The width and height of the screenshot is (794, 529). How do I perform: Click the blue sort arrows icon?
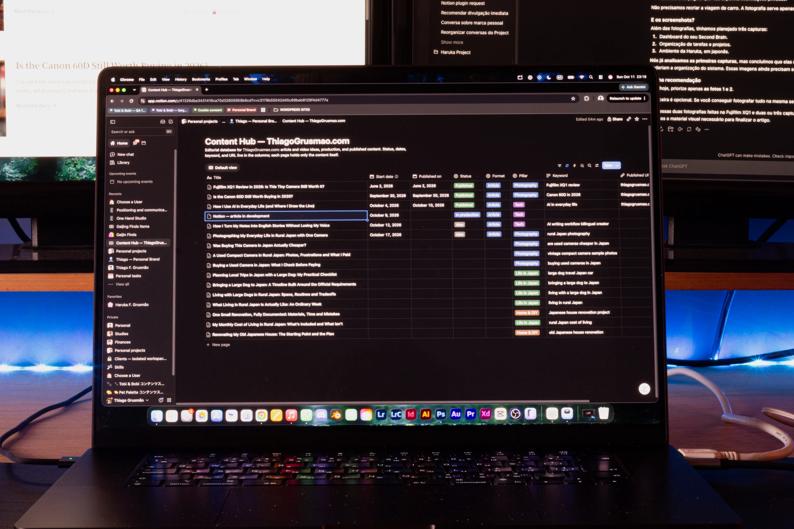coord(567,166)
